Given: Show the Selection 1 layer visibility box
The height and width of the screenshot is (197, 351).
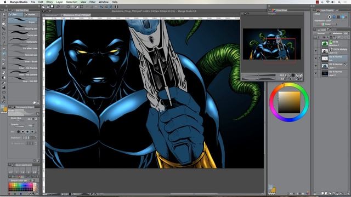Looking at the screenshot, I should coord(316,43).
